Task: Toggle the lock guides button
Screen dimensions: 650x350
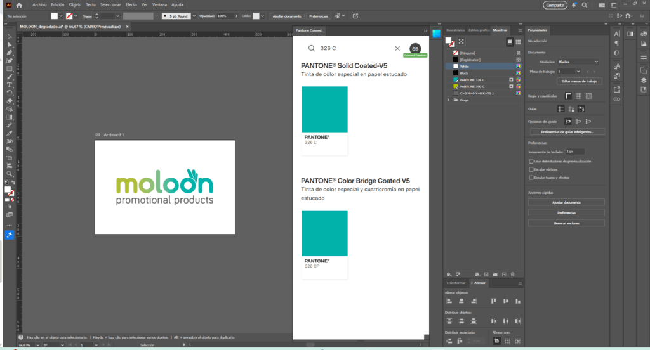Action: [x=571, y=109]
